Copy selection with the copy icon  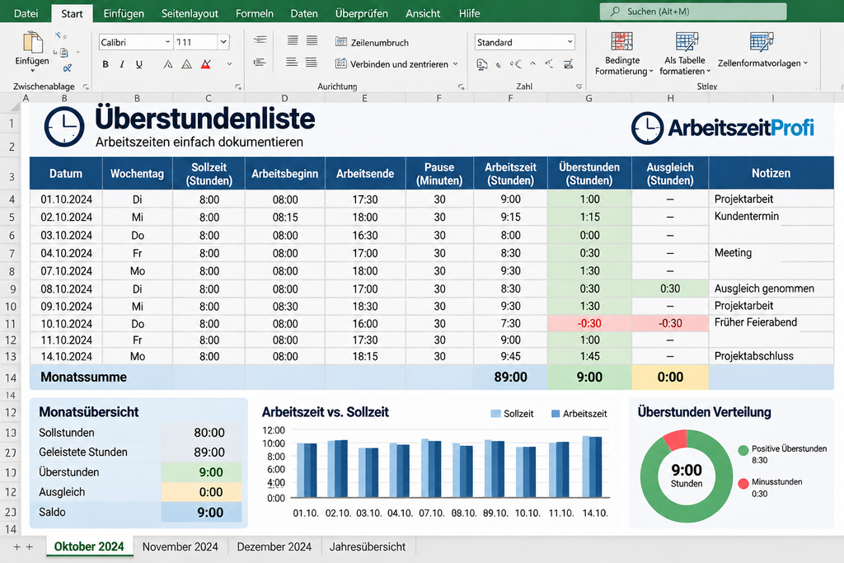pyautogui.click(x=64, y=52)
